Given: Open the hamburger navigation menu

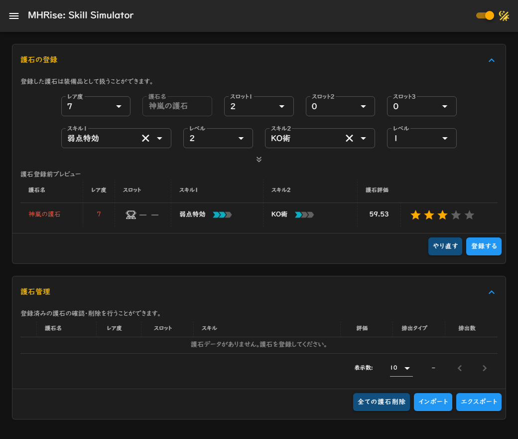Looking at the screenshot, I should 14,16.
